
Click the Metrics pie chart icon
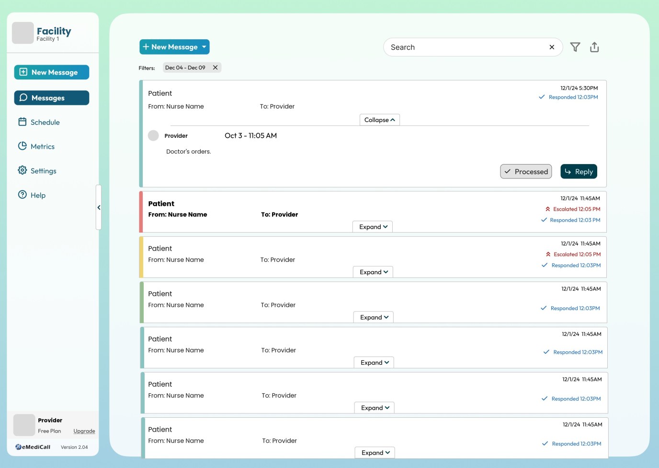pos(23,146)
